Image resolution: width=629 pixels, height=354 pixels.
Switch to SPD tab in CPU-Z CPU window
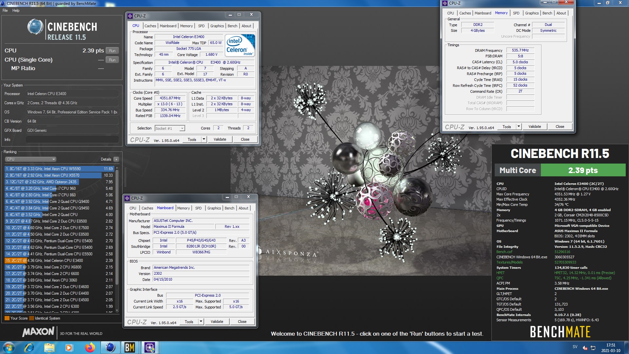[201, 26]
